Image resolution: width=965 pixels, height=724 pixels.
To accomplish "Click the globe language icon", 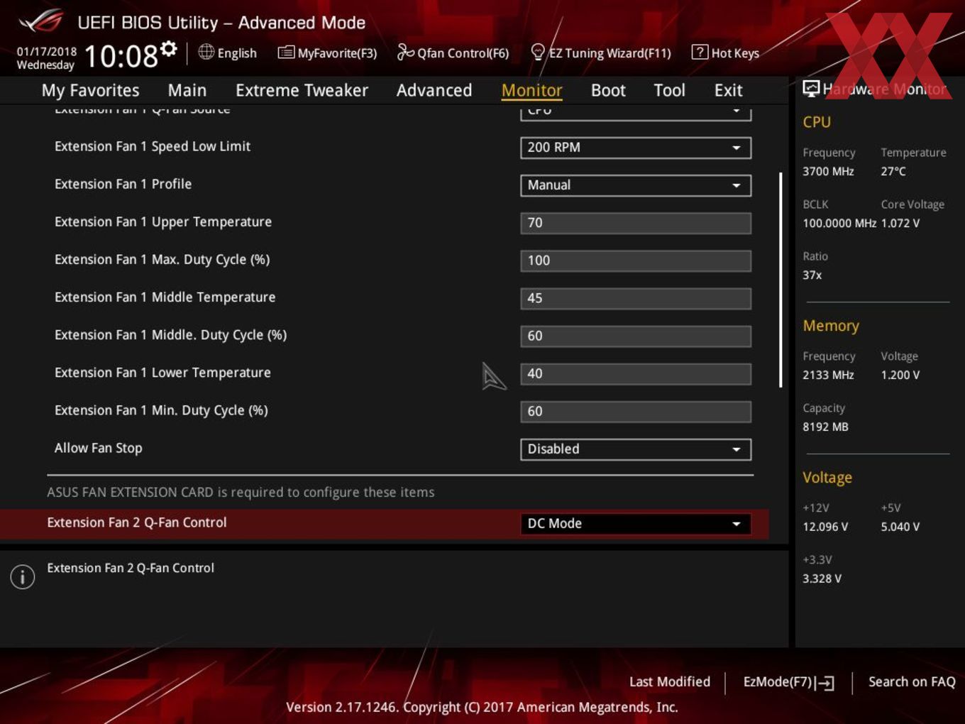I will click(206, 52).
